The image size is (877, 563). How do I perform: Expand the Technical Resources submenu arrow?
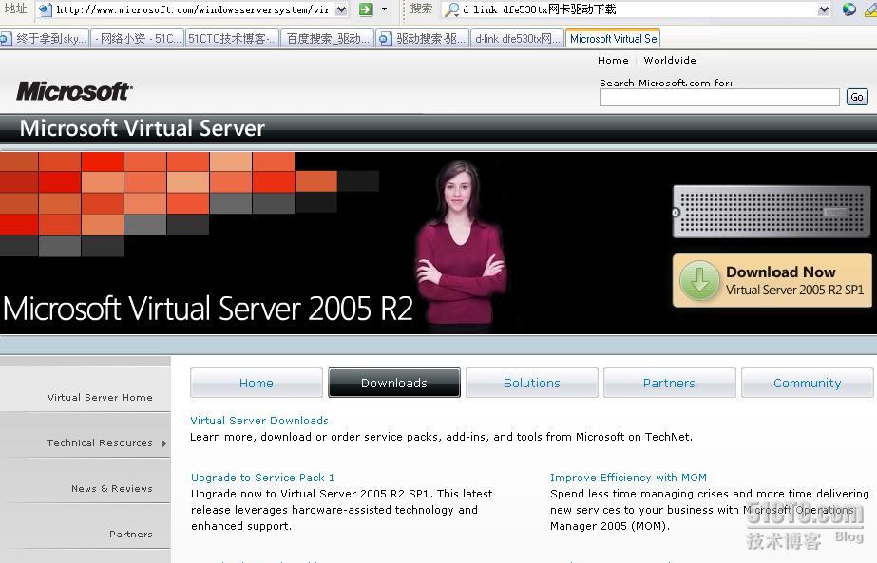coord(163,443)
